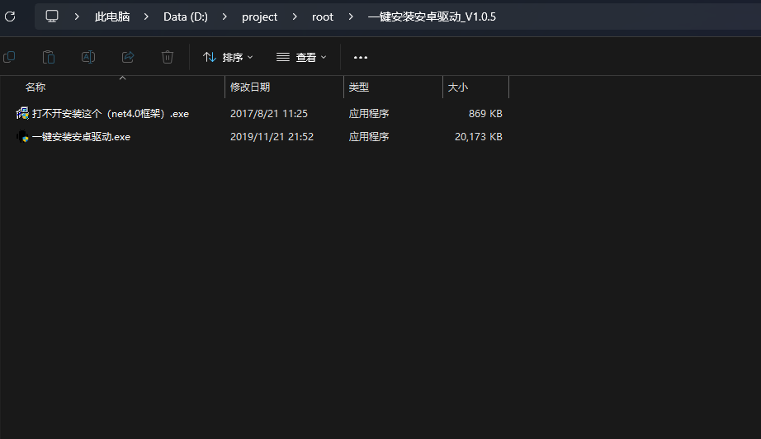Sort by 大小 column header
Viewport: 761px width, 439px height.
(x=457, y=87)
